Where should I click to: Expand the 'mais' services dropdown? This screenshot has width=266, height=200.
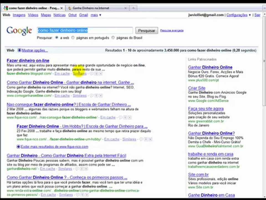[x=96, y=15]
